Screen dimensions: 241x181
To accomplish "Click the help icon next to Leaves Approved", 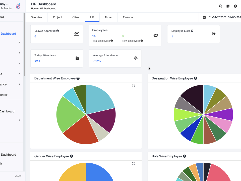I will (57, 31).
